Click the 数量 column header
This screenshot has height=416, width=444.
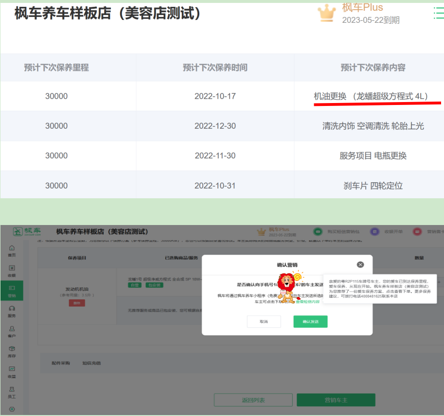click(419, 258)
